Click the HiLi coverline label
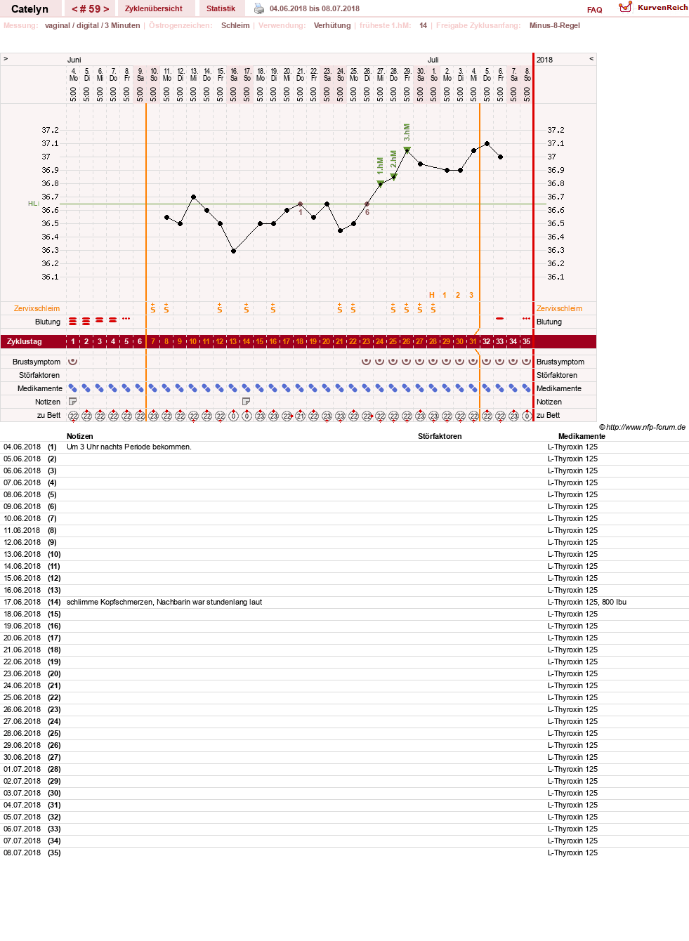The image size is (689, 941). [x=33, y=204]
